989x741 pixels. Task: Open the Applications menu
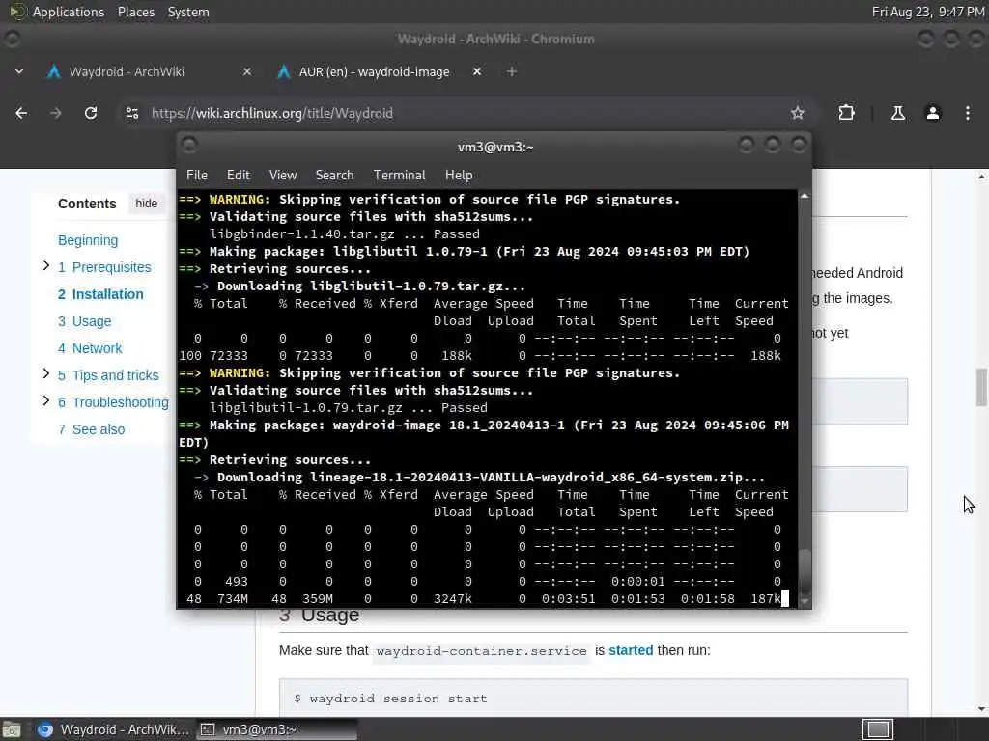tap(69, 12)
